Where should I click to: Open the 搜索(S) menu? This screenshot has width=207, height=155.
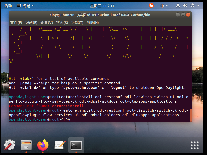(62, 23)
